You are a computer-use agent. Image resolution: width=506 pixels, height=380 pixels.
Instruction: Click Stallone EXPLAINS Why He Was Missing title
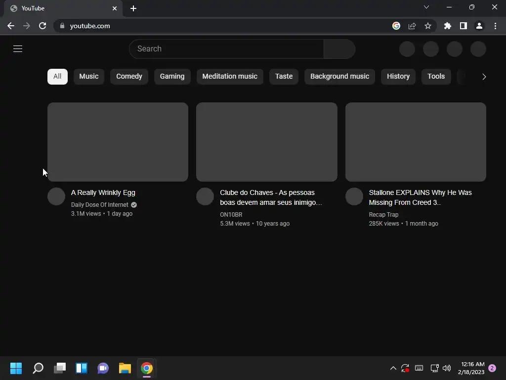point(420,197)
